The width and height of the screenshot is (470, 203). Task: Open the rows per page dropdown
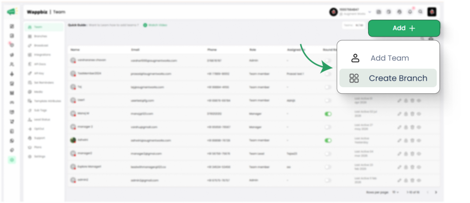[x=396, y=192]
